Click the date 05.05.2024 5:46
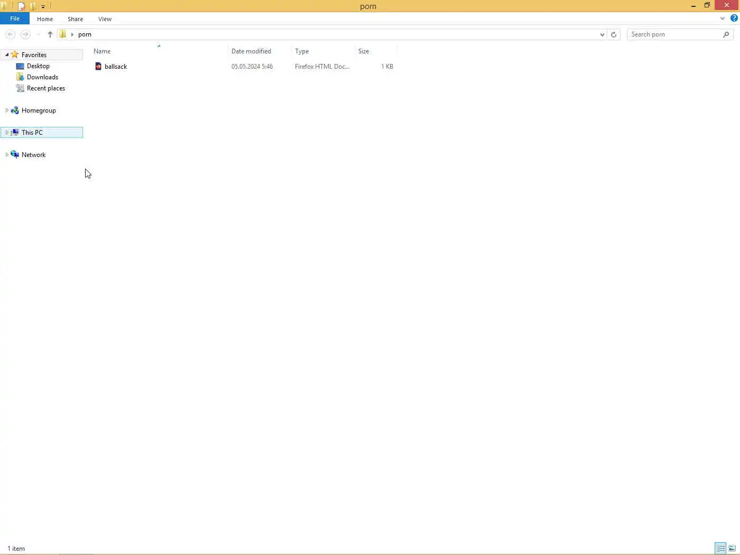 tap(252, 67)
